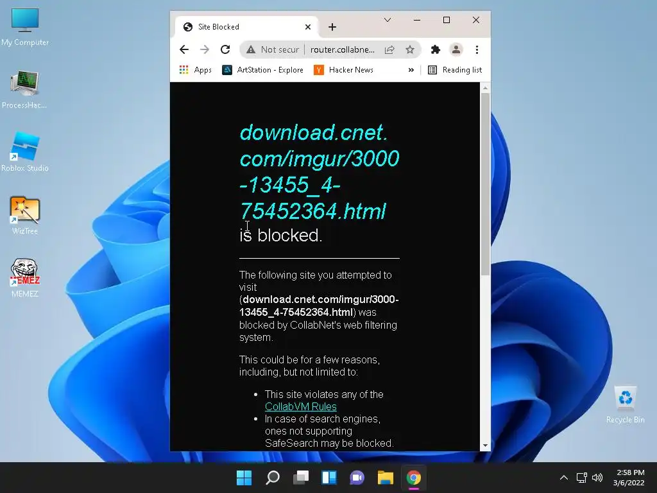Click the scrollbar down arrow
The image size is (657, 493).
[485, 445]
